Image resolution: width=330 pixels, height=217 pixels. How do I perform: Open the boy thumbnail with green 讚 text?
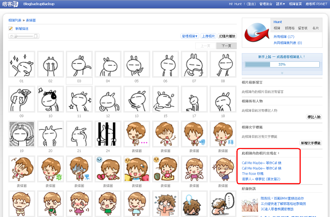(x=51, y=169)
